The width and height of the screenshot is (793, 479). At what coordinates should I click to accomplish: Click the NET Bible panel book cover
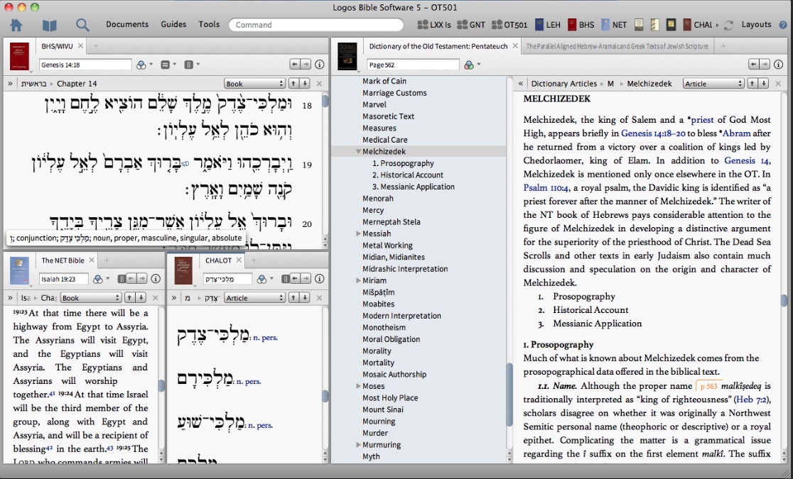coord(19,270)
